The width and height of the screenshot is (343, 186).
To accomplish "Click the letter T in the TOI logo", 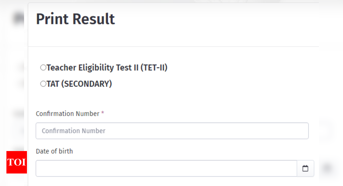I will (x=10, y=162).
